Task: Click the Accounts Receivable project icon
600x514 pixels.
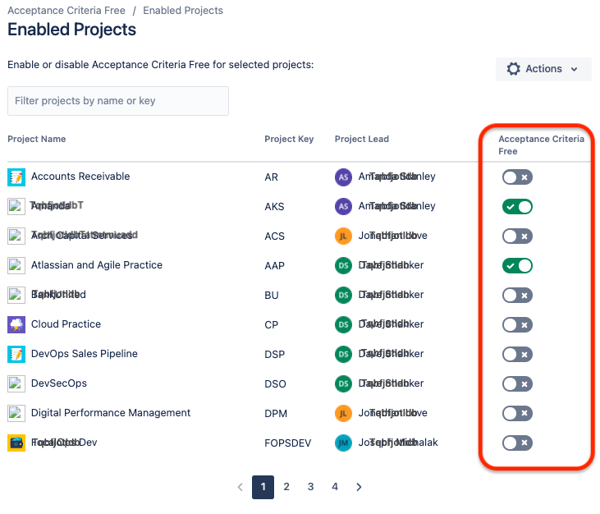Action: coord(16,177)
